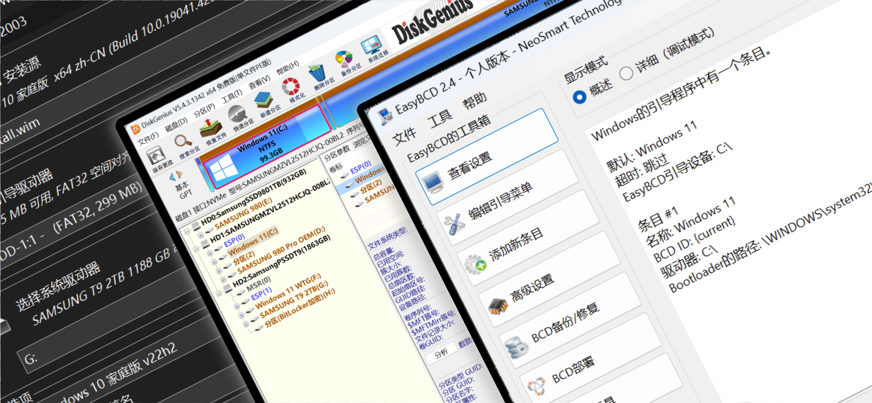
Task: Click the database icon of BCD备份/修复
Action: pos(516,347)
